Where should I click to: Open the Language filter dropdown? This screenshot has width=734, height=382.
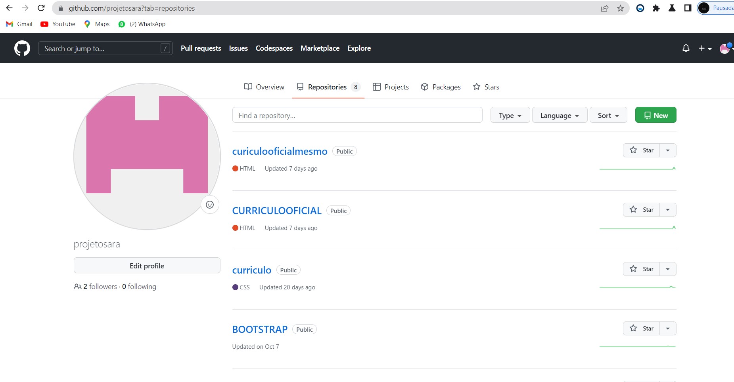pos(559,116)
